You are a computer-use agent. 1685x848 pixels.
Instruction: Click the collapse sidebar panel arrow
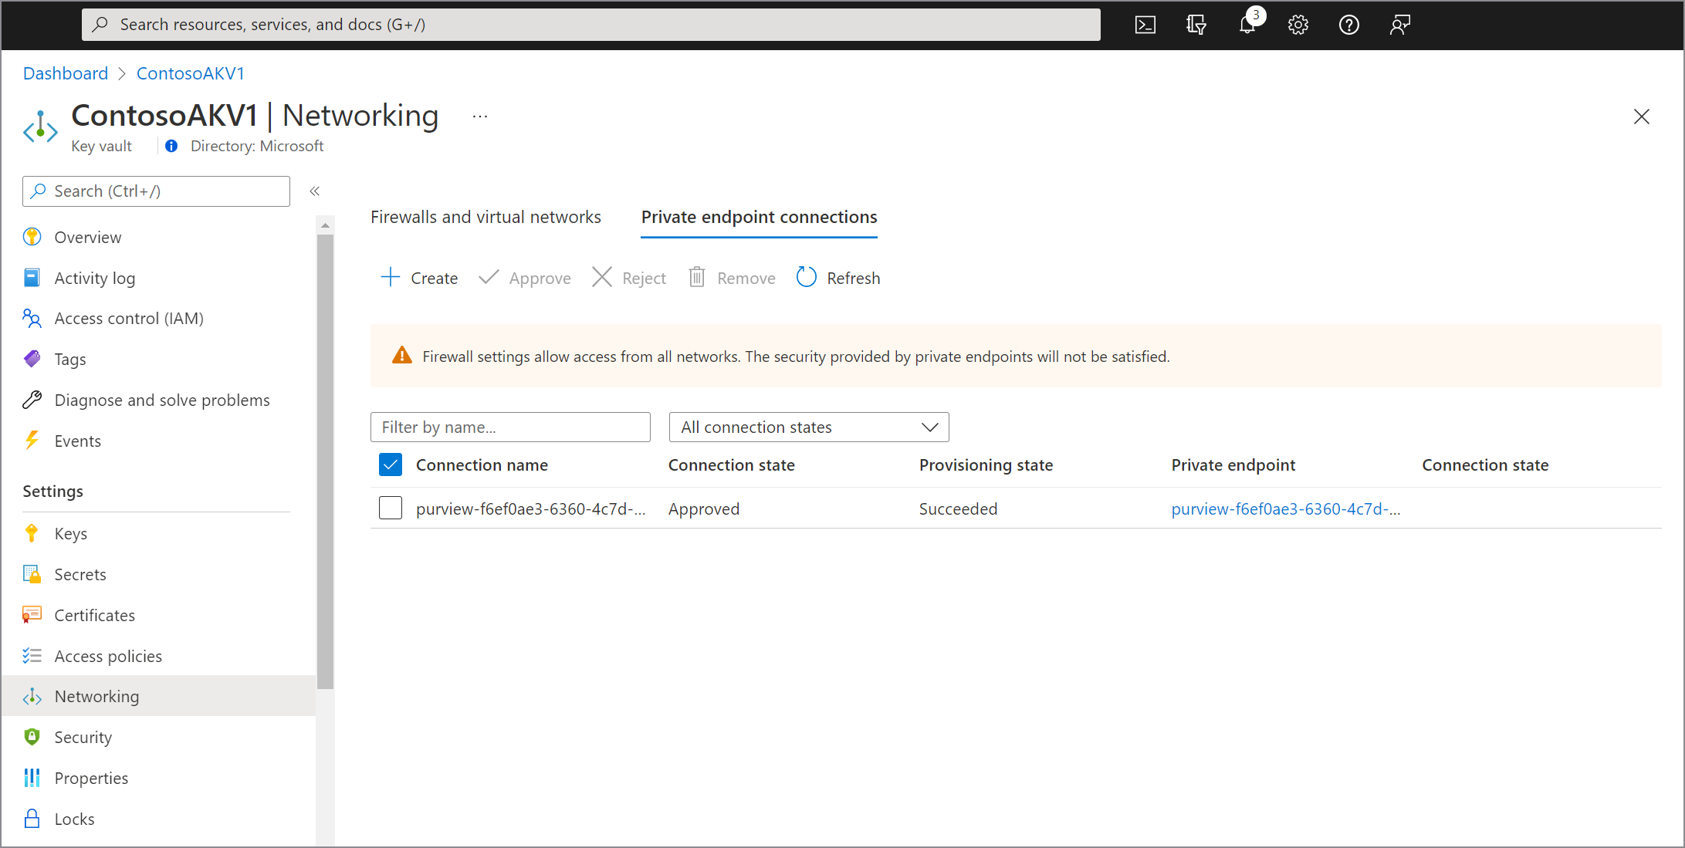point(313,191)
